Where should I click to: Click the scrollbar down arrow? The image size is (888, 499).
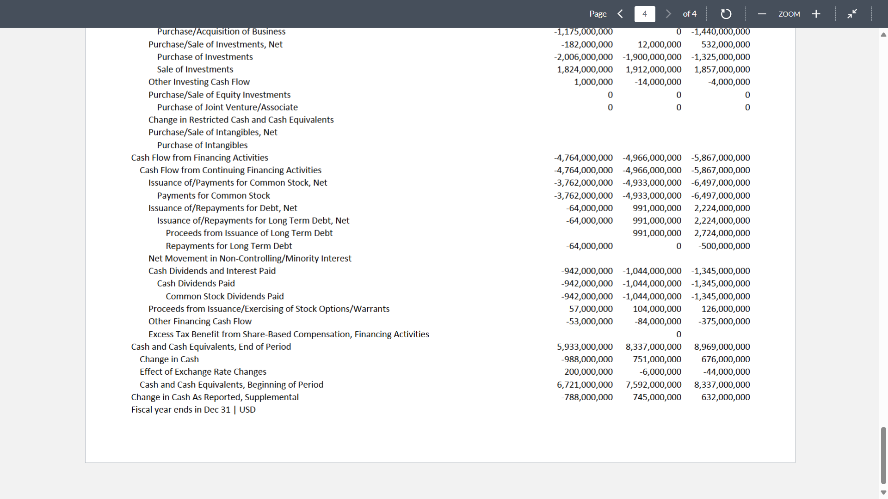tap(883, 493)
